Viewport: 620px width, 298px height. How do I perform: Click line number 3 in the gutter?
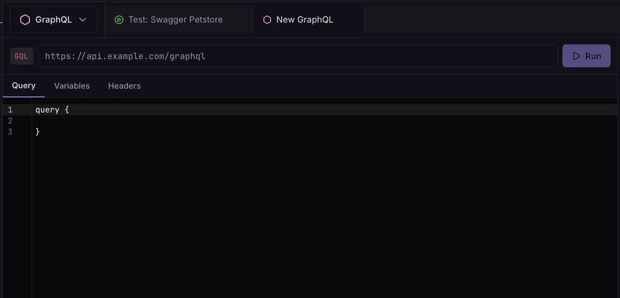(10, 132)
